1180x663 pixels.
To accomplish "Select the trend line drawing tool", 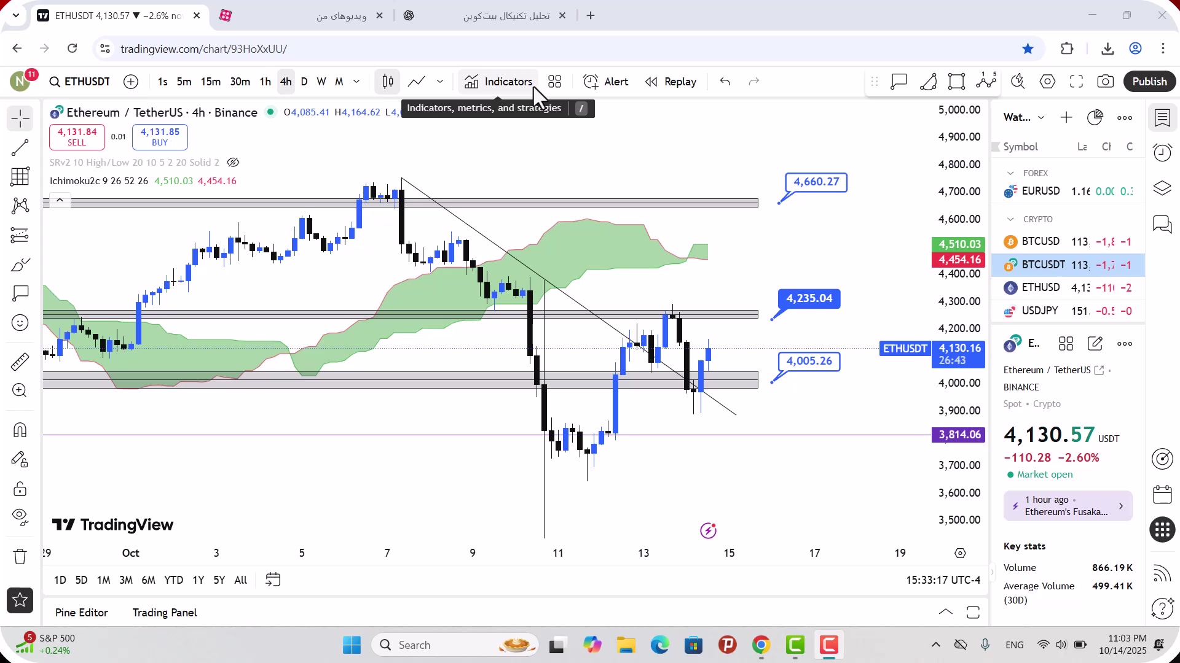I will 20,147.
